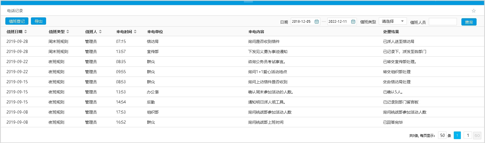Expand the 值班类型 dropdown
This screenshot has width=485, height=143.
[x=393, y=21]
